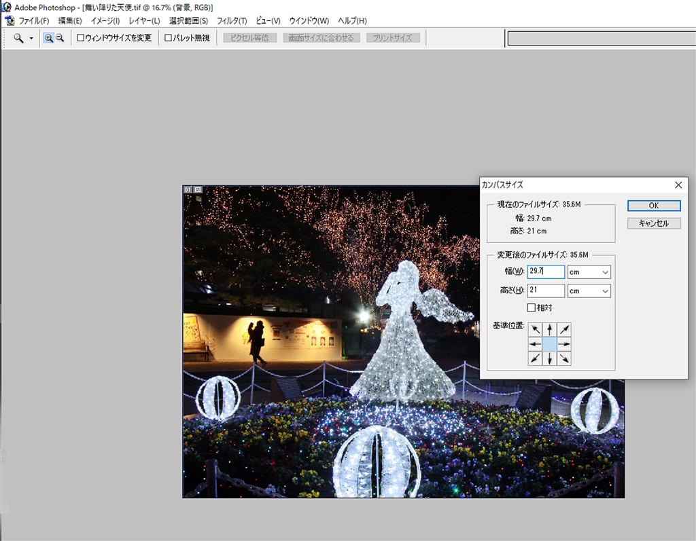696x541 pixels.
Task: Open the 選択範囲(S) menu
Action: [x=188, y=21]
